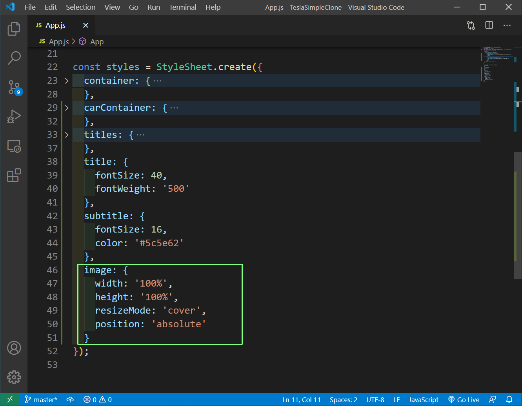Open the Terminal menu

tap(183, 7)
